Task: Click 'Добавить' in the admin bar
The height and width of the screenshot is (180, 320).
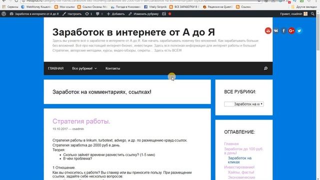Action: tap(115, 14)
